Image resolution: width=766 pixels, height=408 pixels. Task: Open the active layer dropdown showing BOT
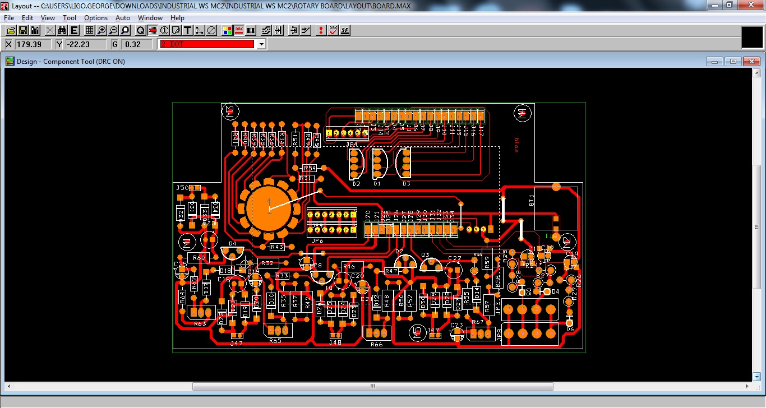point(261,44)
